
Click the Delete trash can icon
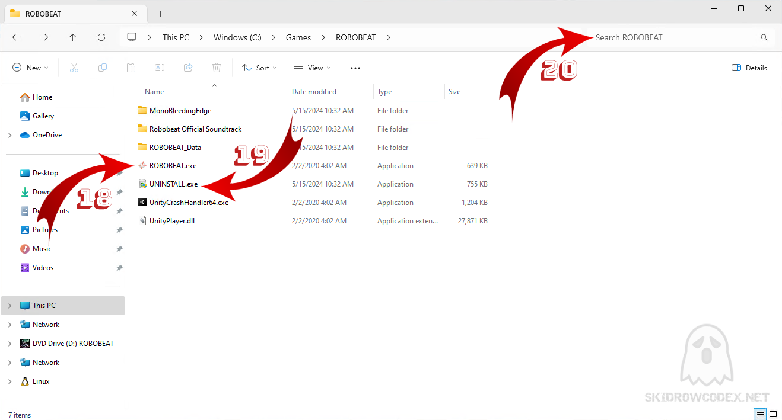tap(217, 68)
